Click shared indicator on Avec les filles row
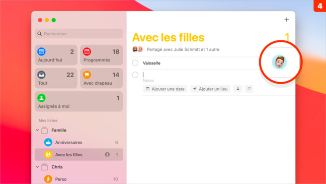Screen dimensions: 326x184 coord(107,155)
